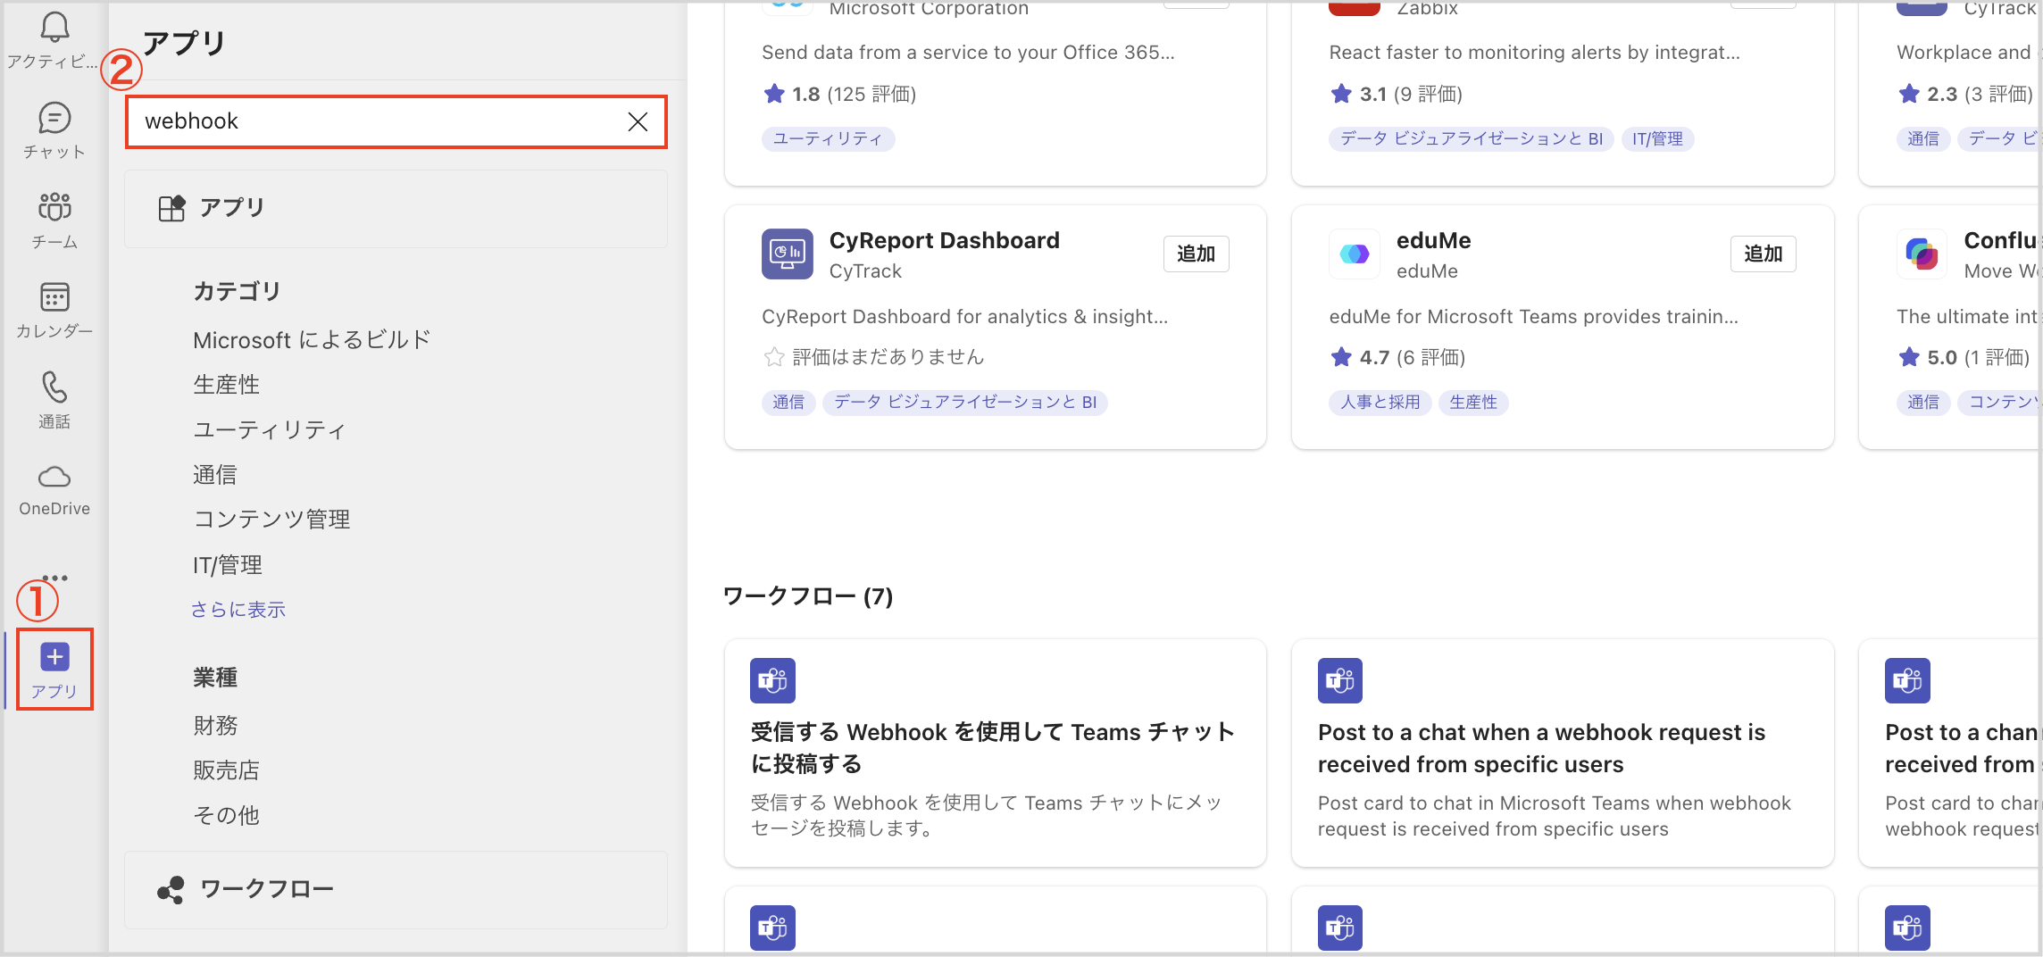2043x957 pixels.
Task: Select the 生産性 category filter
Action: pos(226,384)
